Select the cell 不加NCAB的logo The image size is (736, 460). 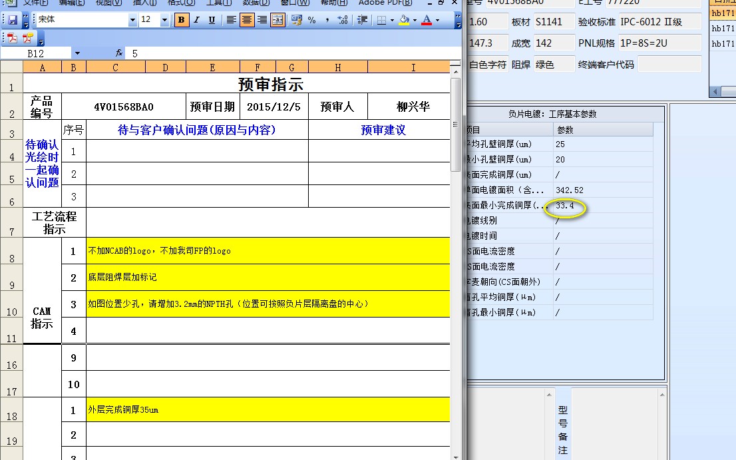268,251
